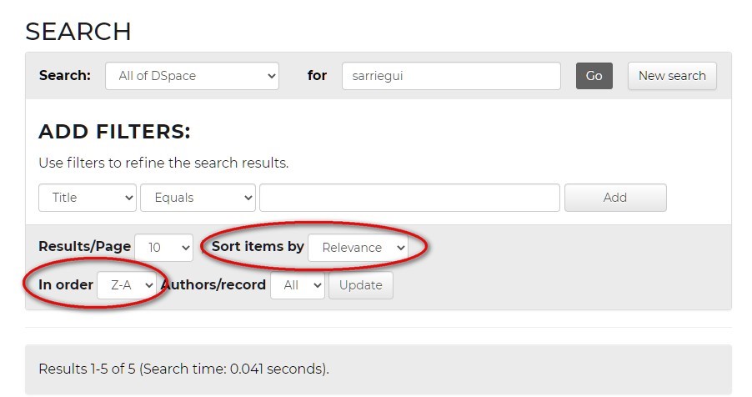The height and width of the screenshot is (397, 752).
Task: Change the Results/Page dropdown showing 10
Action: click(163, 248)
